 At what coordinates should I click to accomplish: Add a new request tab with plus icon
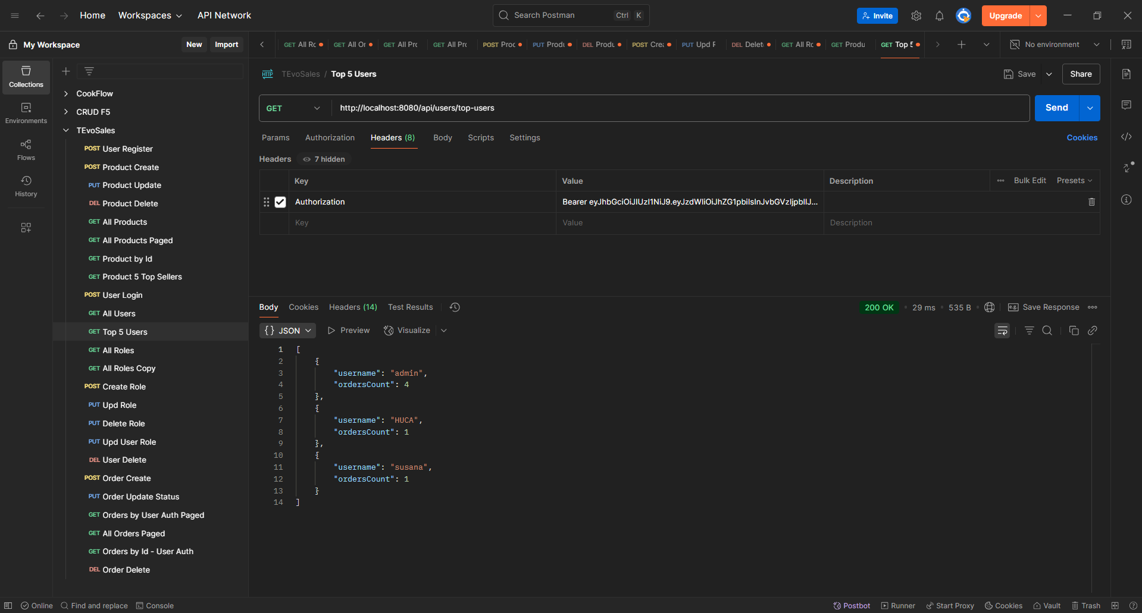(x=962, y=45)
